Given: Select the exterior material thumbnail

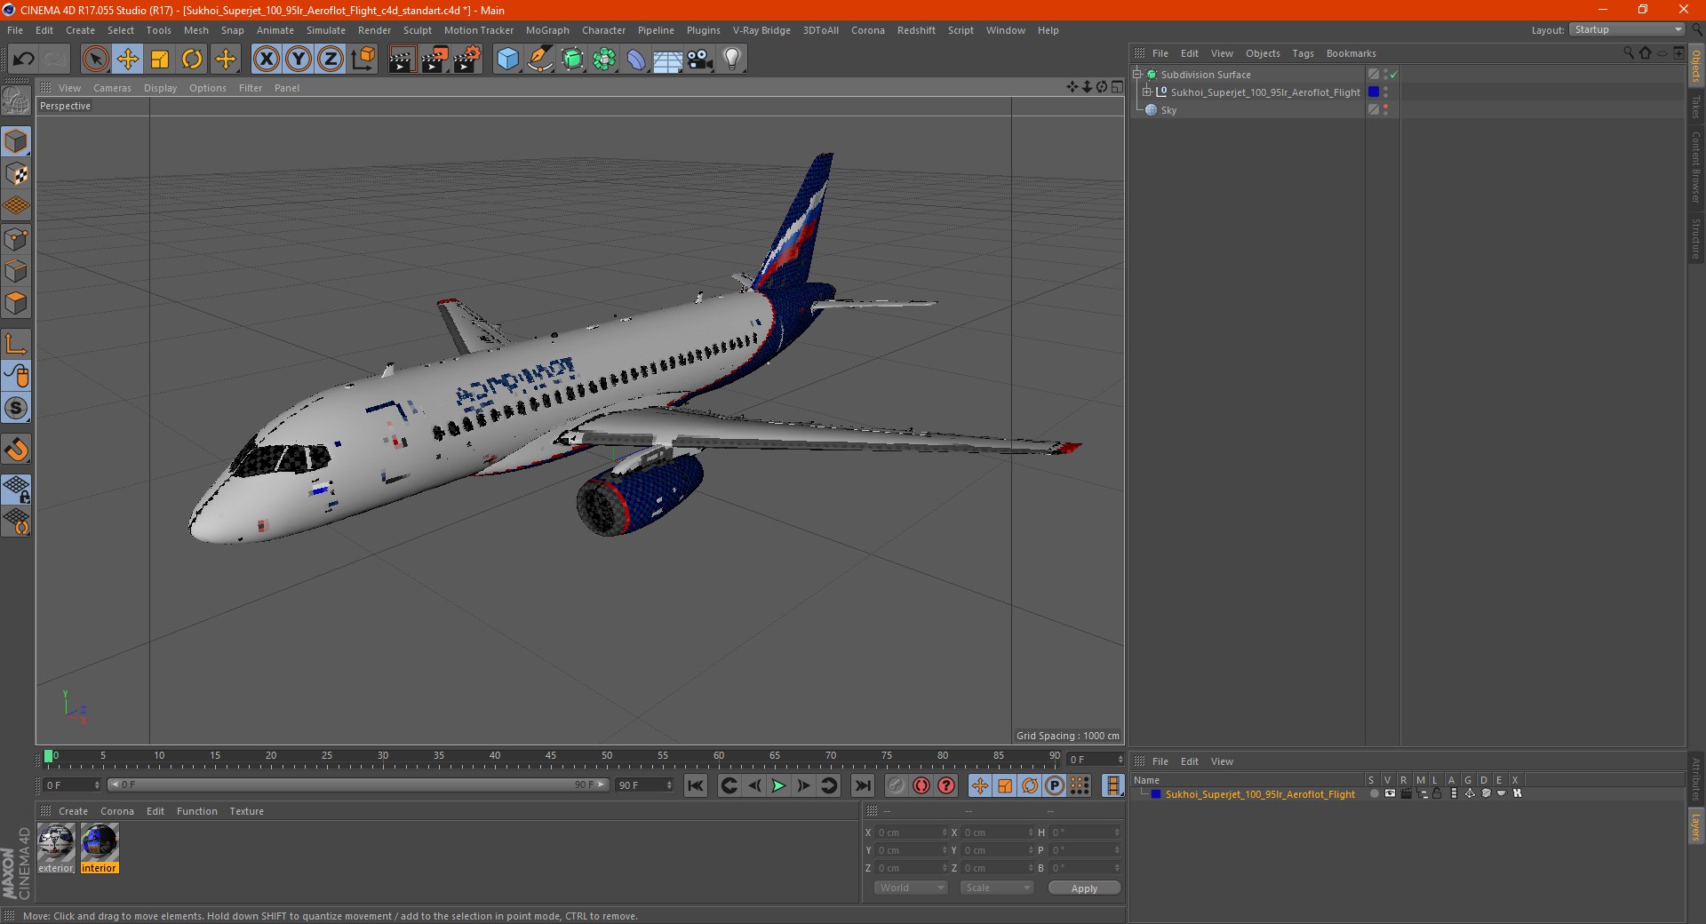Looking at the screenshot, I should pyautogui.click(x=56, y=848).
